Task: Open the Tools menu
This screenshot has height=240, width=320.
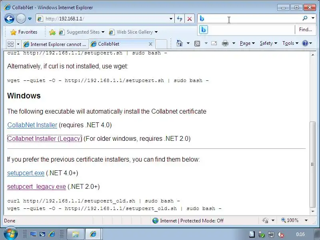Action: [290, 43]
